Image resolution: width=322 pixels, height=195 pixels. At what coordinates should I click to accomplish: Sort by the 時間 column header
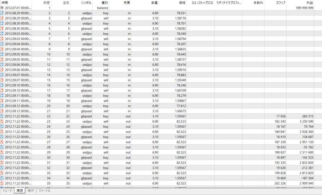click(x=5, y=3)
